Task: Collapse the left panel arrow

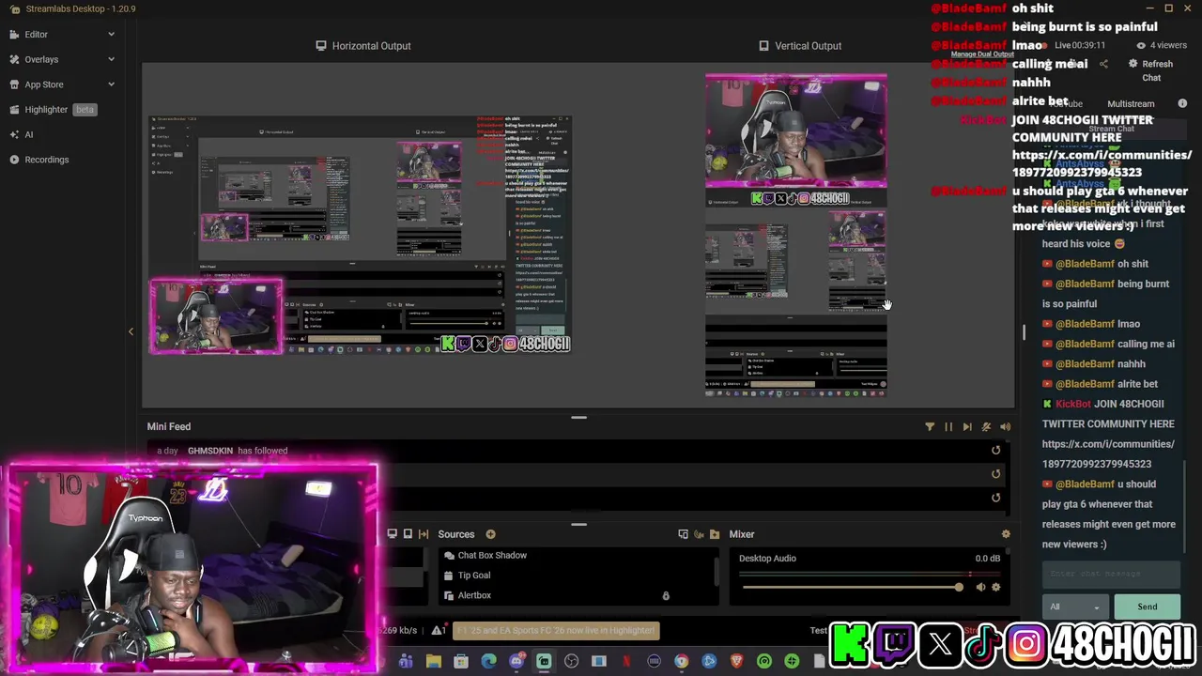Action: [x=131, y=331]
